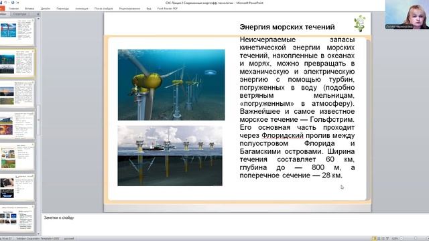Open the Переходы ribbon tab
The height and width of the screenshot is (241, 429).
[x=62, y=9]
